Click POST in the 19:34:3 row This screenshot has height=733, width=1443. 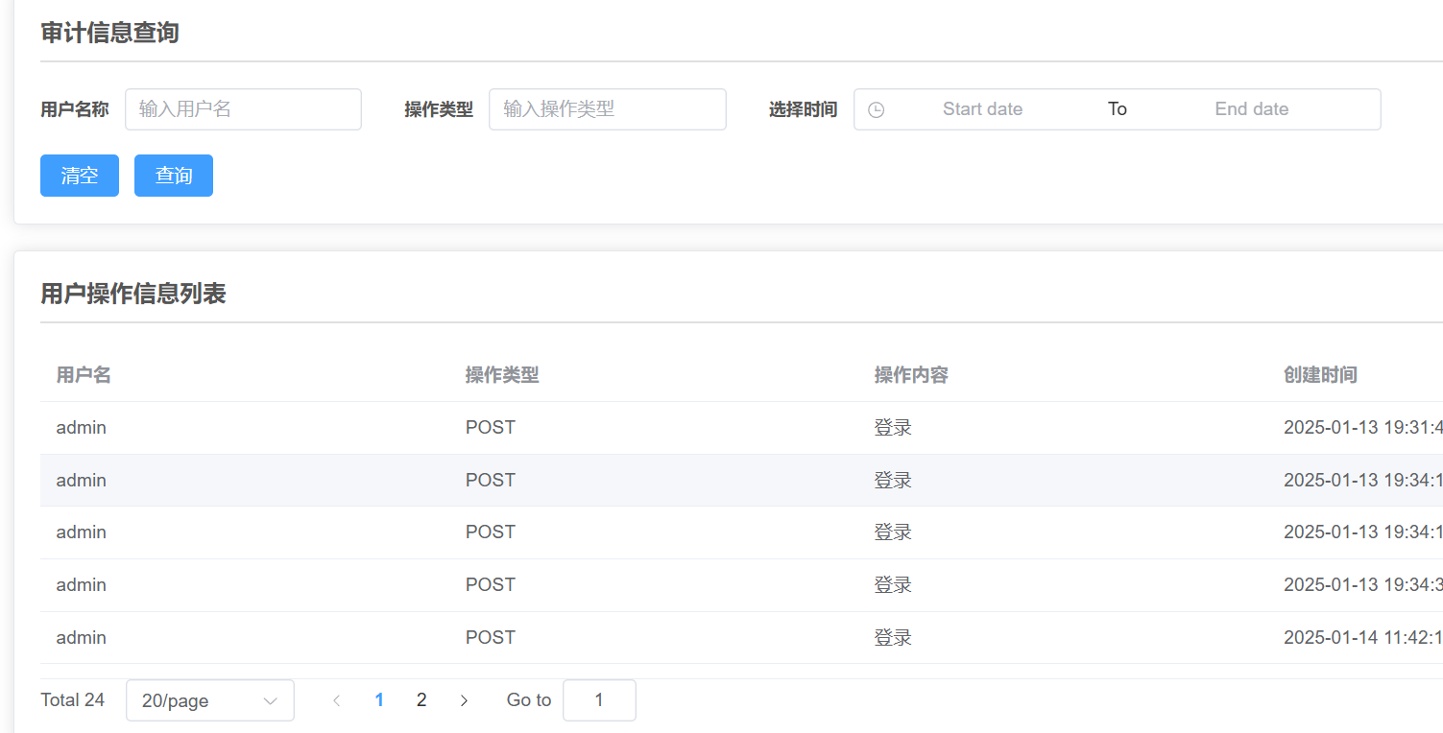click(x=491, y=585)
